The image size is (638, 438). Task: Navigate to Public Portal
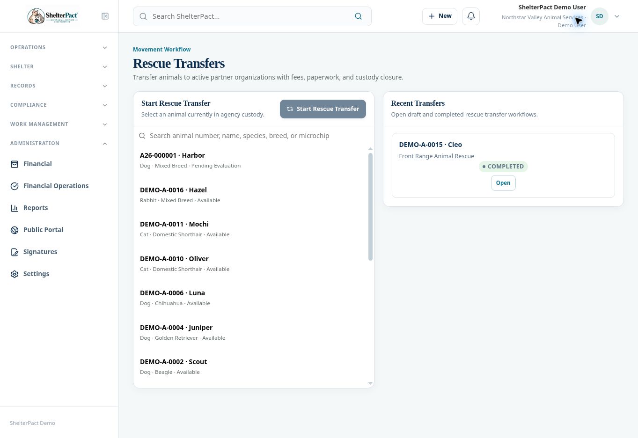coord(59,230)
